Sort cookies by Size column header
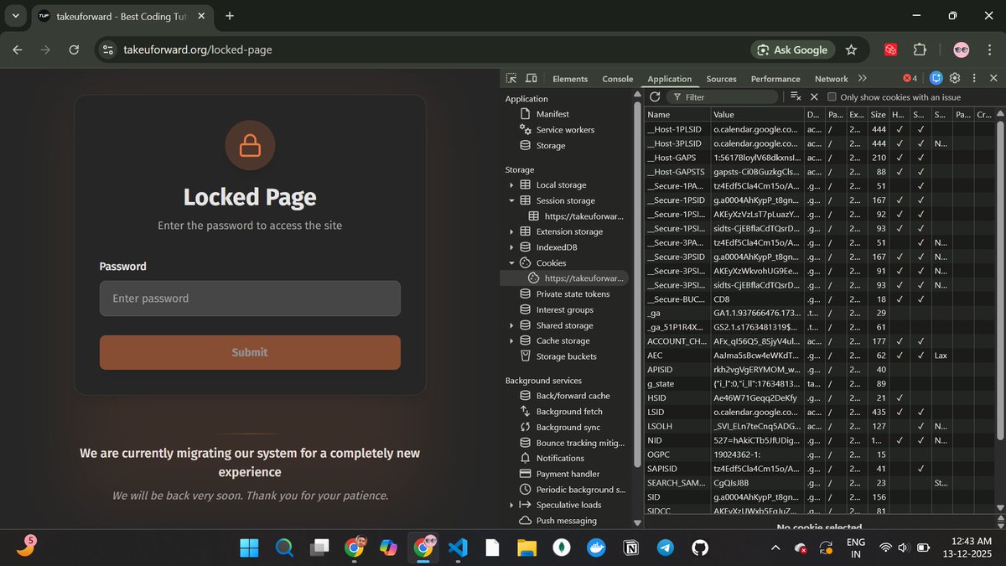The height and width of the screenshot is (566, 1006). click(878, 114)
